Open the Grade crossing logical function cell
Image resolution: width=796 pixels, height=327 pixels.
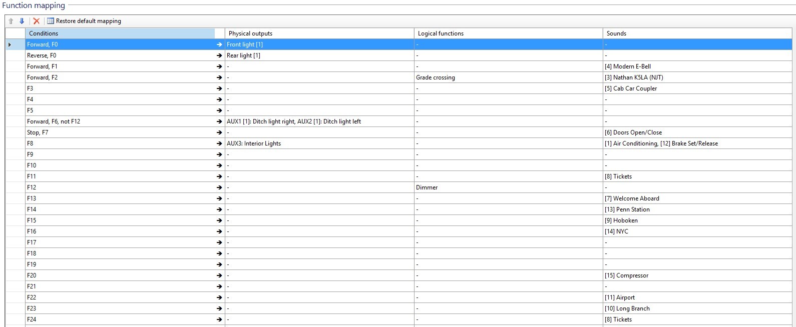click(508, 77)
